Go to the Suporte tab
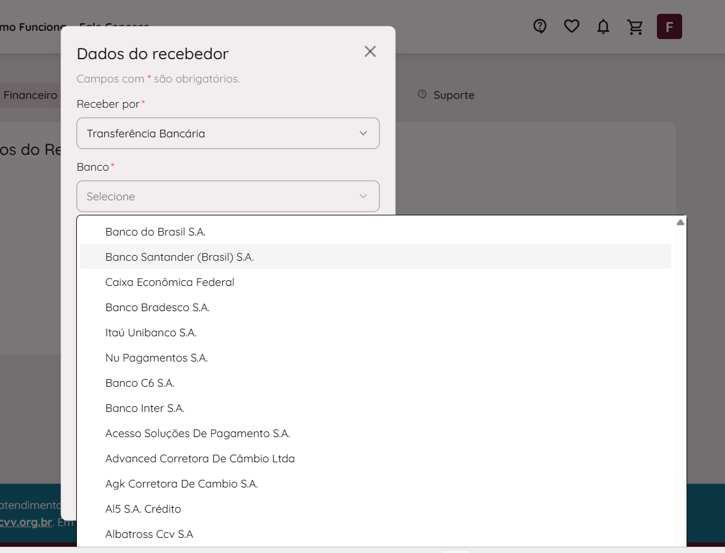This screenshot has height=553, width=725. [x=453, y=95]
